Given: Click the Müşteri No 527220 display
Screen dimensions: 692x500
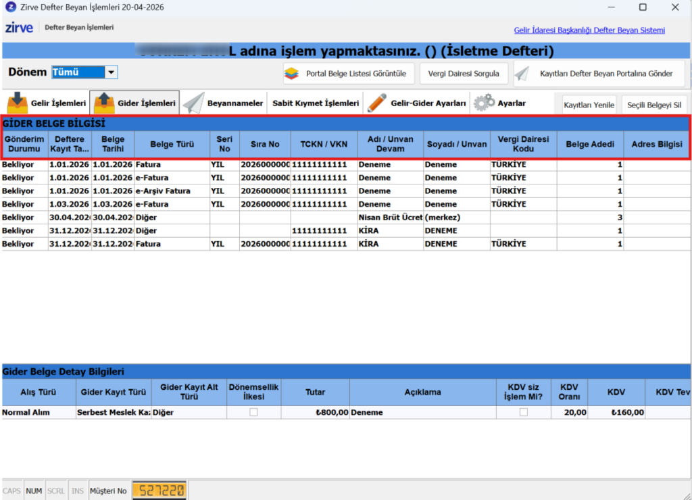Looking at the screenshot, I should [x=159, y=491].
